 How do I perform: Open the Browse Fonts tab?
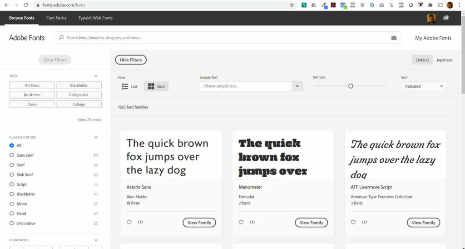(22, 18)
